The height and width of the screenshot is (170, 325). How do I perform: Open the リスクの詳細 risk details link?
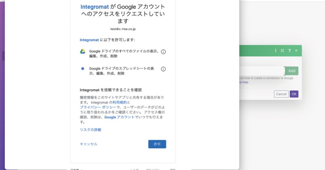(90, 130)
